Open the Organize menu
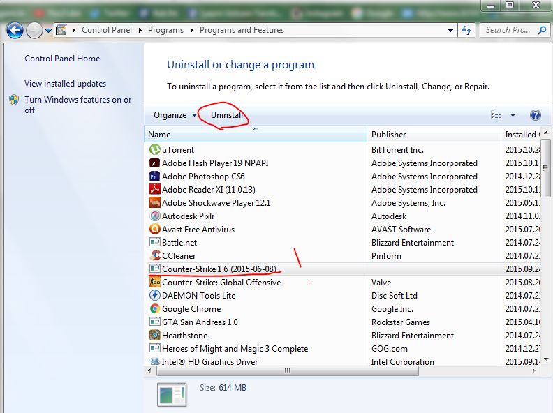Screen dimensions: 553x413 [x=175, y=115]
